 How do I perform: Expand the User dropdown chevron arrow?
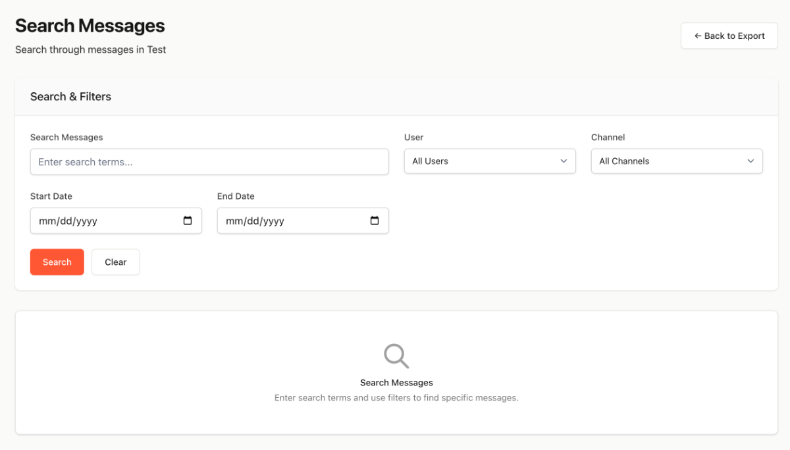click(564, 161)
